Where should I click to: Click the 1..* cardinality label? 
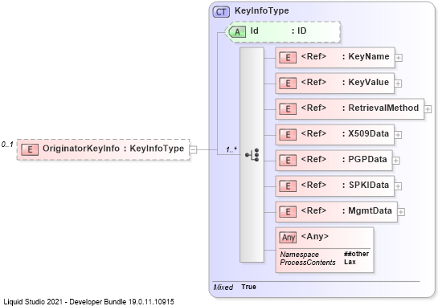231,149
